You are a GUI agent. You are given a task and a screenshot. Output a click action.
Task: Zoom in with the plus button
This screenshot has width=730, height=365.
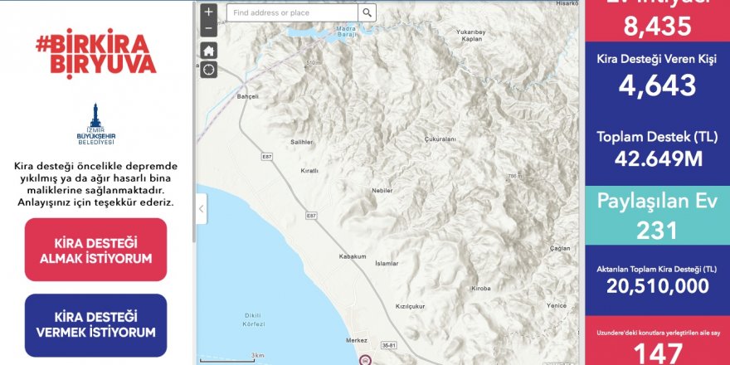tap(208, 12)
